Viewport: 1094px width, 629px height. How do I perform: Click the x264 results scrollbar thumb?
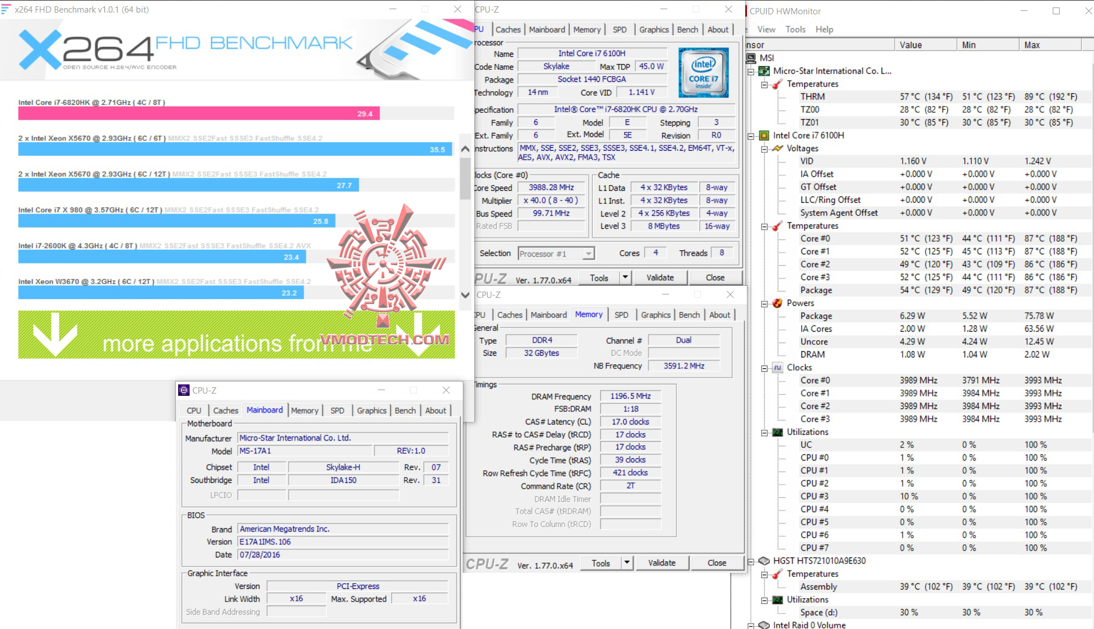465,178
